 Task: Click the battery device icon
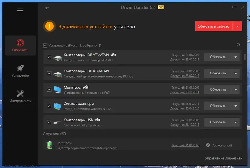pyautogui.click(x=50, y=145)
